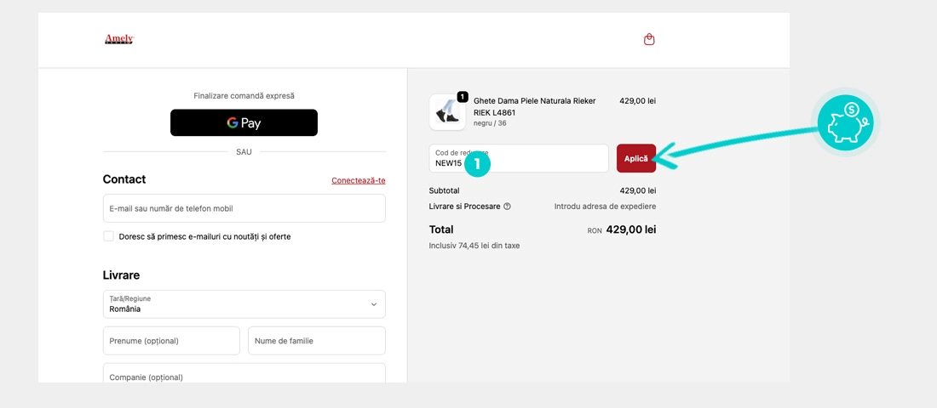937x408 pixels.
Task: Click the info icon beside Livrare si Procesare
Action: pos(507,207)
